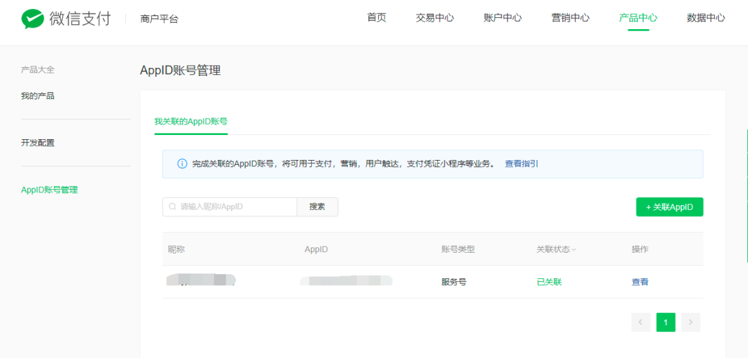Open 首页 in top navigation
Viewport: 748px width, 358px height.
[376, 18]
